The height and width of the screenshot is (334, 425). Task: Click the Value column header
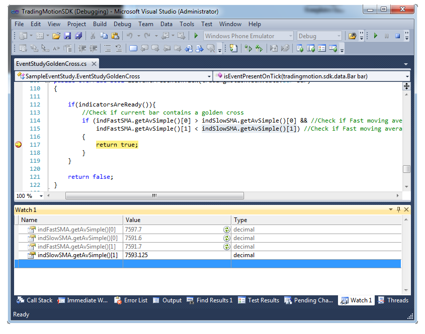pyautogui.click(x=177, y=220)
